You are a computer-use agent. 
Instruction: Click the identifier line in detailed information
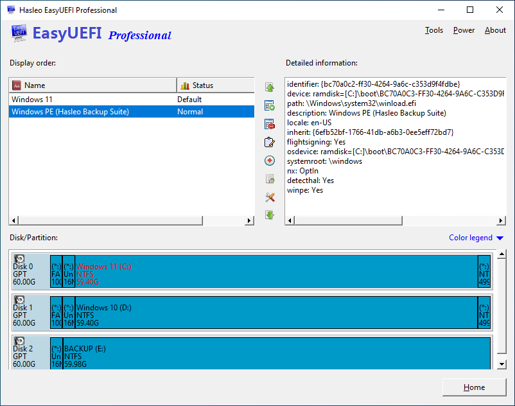coord(374,84)
